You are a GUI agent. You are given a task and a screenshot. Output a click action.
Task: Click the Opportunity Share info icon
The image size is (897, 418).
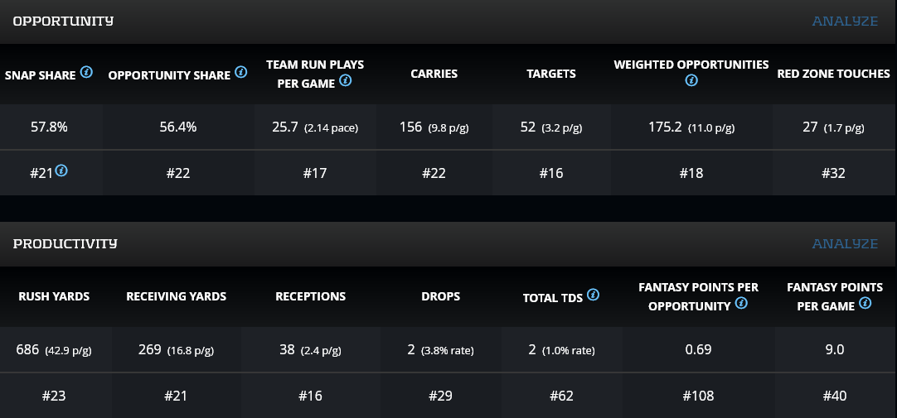(241, 73)
